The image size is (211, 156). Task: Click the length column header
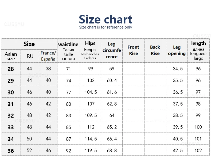click(x=198, y=51)
